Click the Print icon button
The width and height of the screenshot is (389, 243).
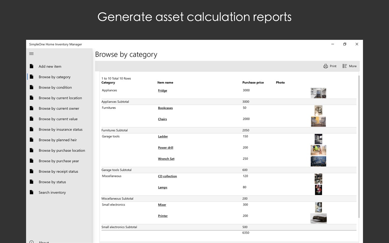(x=326, y=66)
